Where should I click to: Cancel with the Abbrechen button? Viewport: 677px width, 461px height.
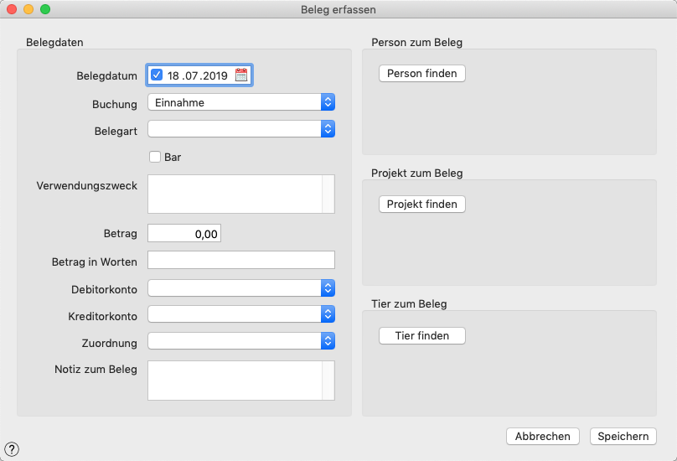543,437
